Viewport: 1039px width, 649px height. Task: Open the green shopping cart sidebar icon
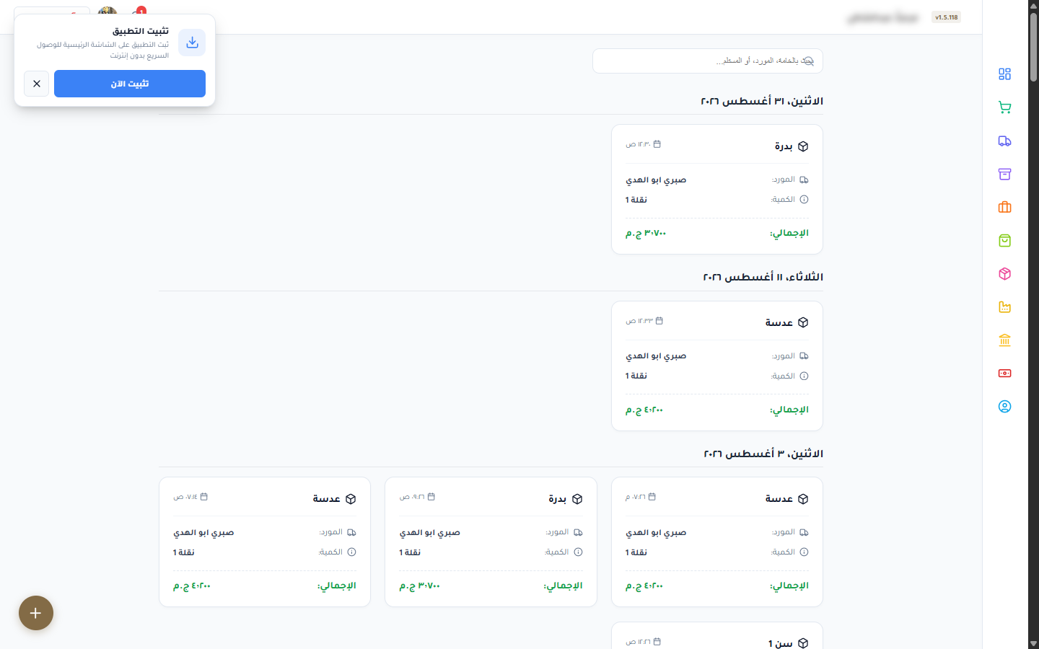1004,107
